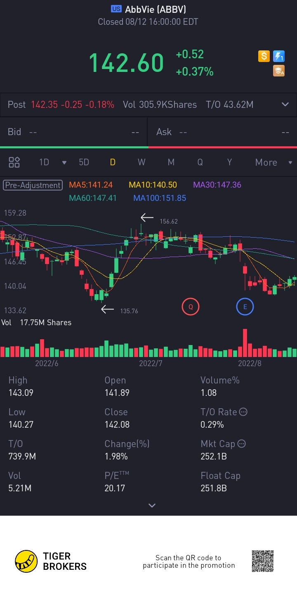
Task: Toggle the Pre-Adjustment price setting
Action: 33,185
